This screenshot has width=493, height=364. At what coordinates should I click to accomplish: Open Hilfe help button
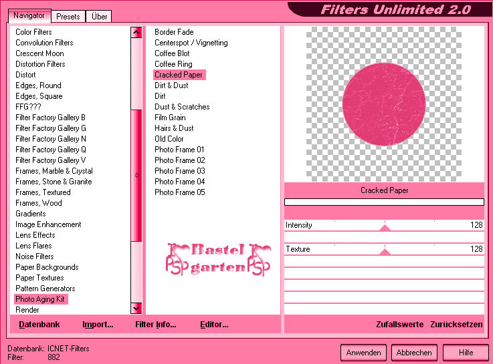pyautogui.click(x=466, y=352)
